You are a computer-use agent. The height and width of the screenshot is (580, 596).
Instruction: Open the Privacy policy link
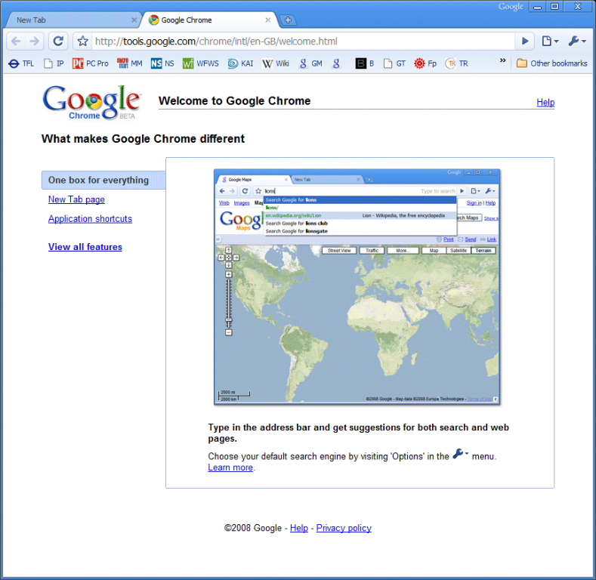[344, 528]
